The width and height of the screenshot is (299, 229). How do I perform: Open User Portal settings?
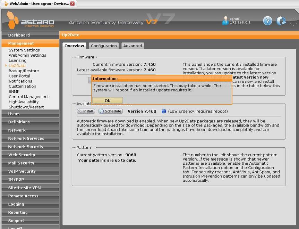[x=19, y=76]
